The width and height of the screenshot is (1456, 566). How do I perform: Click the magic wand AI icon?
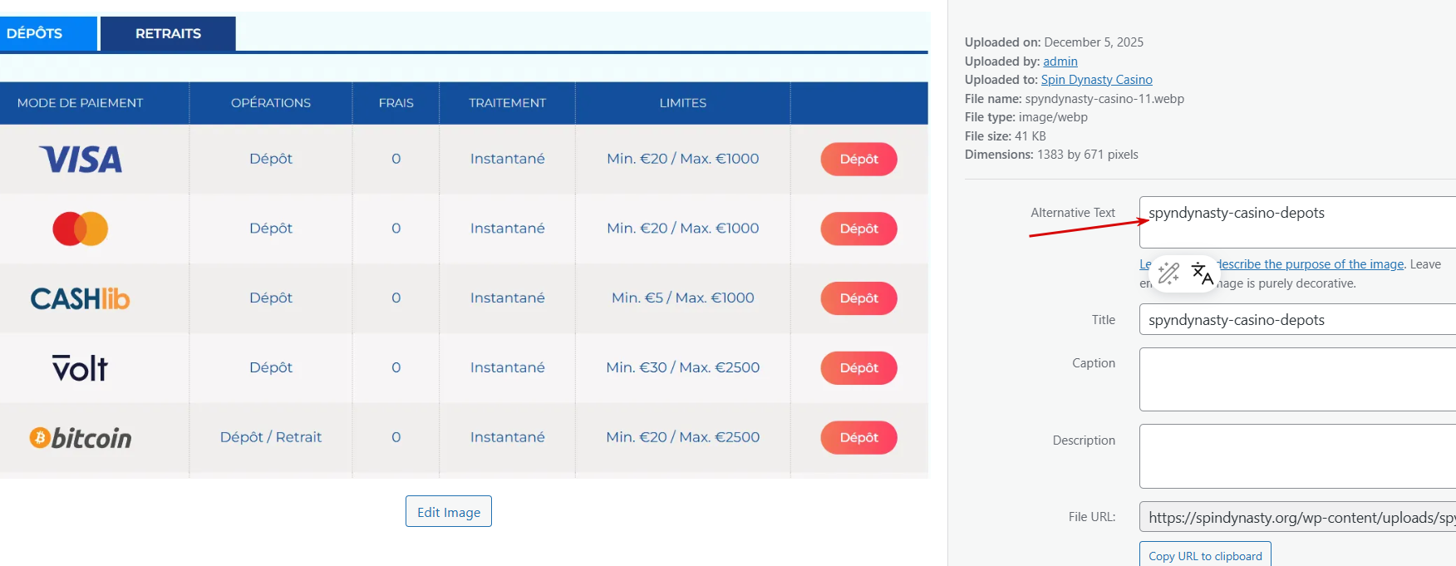(x=1168, y=273)
